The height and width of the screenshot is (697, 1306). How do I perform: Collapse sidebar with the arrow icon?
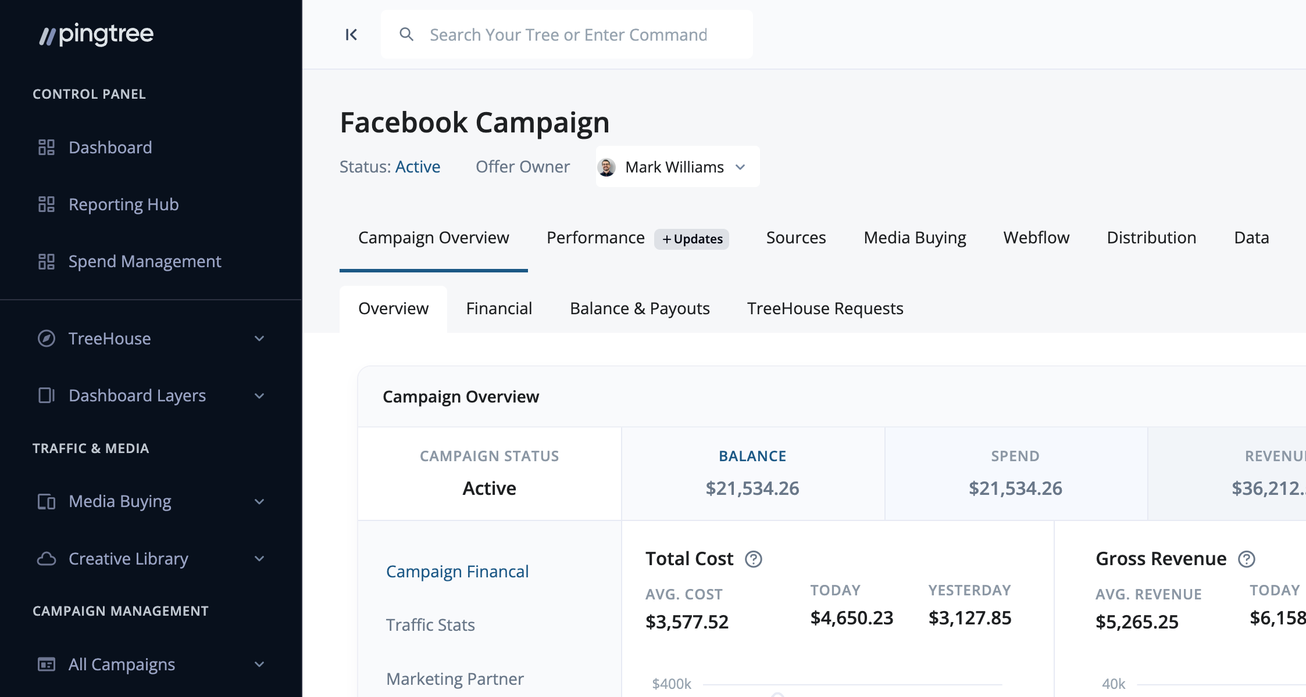click(351, 35)
